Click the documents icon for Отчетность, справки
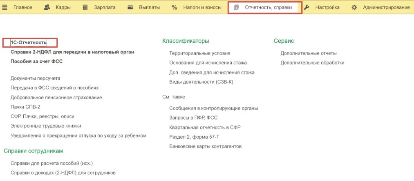The height and width of the screenshot is (181, 414). [x=236, y=7]
